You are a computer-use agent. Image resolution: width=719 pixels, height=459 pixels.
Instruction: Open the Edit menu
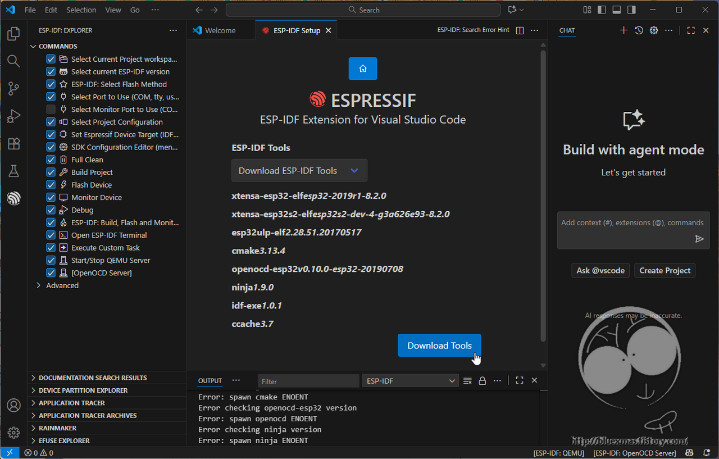tap(51, 10)
